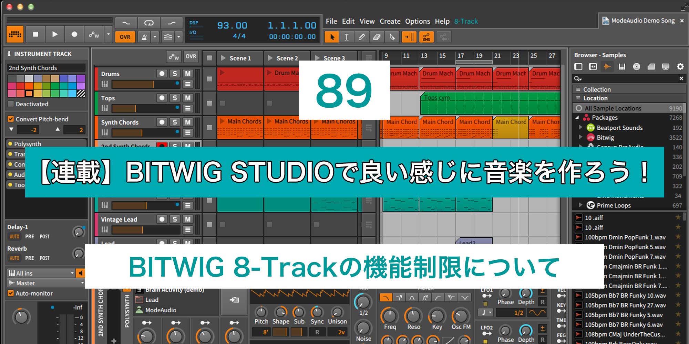The width and height of the screenshot is (689, 344).
Task: Set the tempo field 93.00
Action: point(232,25)
